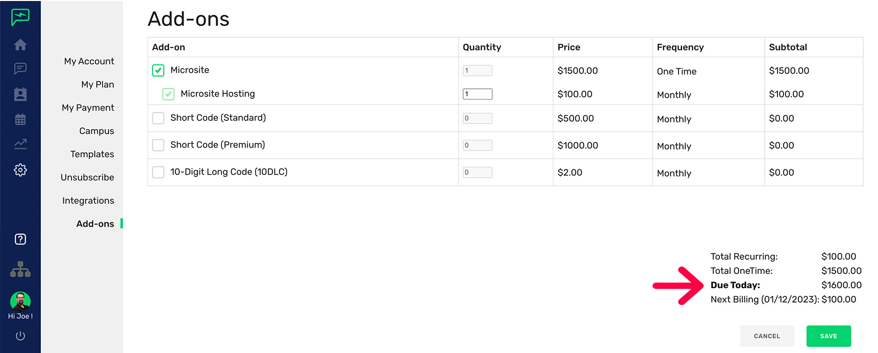
Task: Enable the Short Code (Standard) checkbox
Action: pos(158,118)
